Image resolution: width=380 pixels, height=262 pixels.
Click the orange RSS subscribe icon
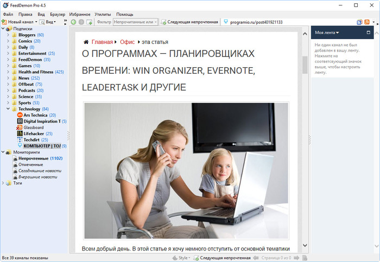tap(367, 22)
